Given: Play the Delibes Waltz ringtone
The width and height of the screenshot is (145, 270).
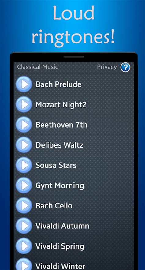Looking at the screenshot, I should [24, 145].
